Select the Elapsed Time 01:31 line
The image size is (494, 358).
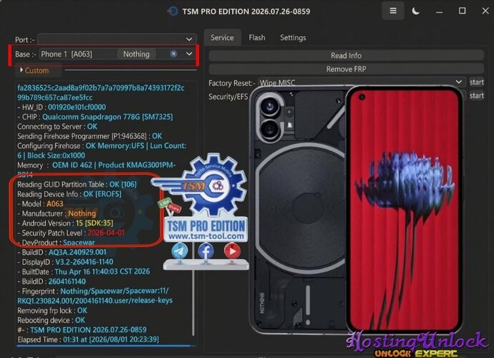coord(88,339)
